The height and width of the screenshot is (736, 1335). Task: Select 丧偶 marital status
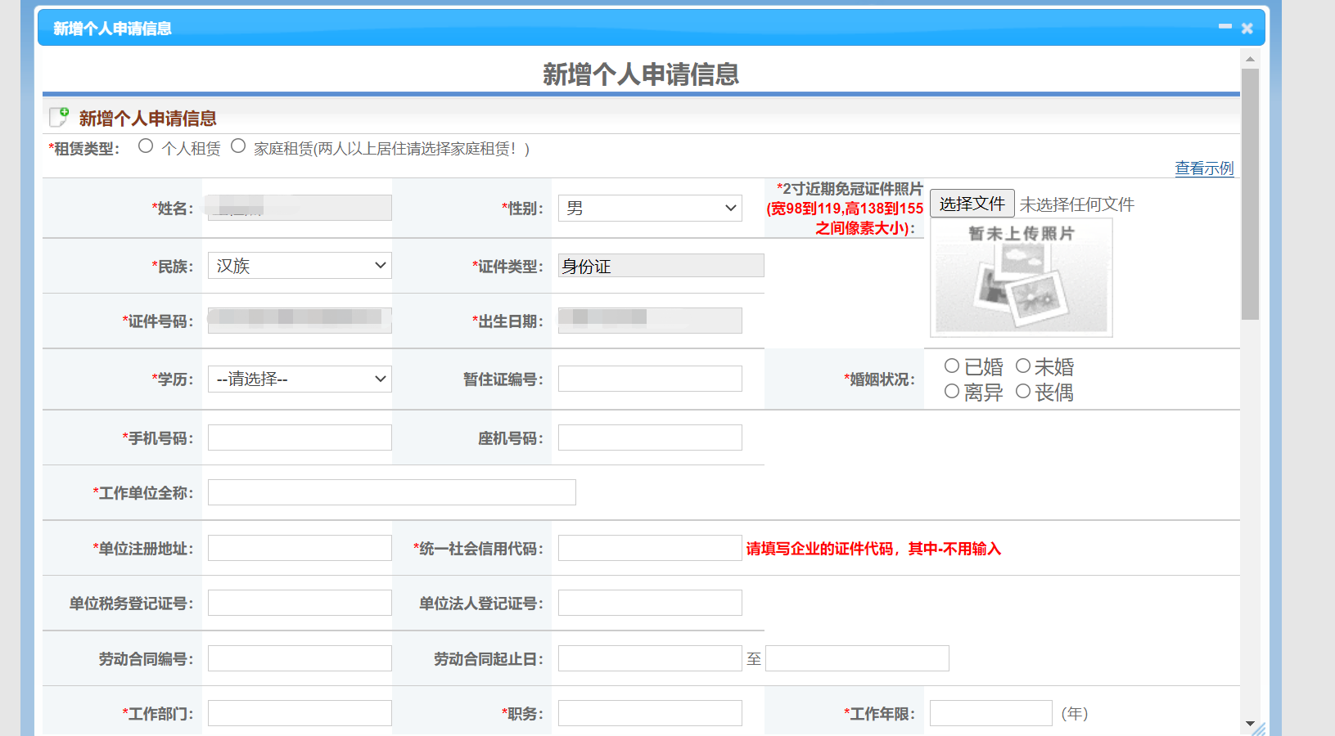click(1023, 392)
